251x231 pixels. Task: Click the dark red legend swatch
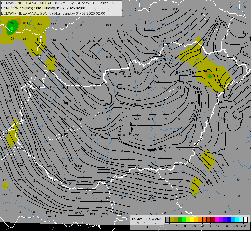coord(213,219)
